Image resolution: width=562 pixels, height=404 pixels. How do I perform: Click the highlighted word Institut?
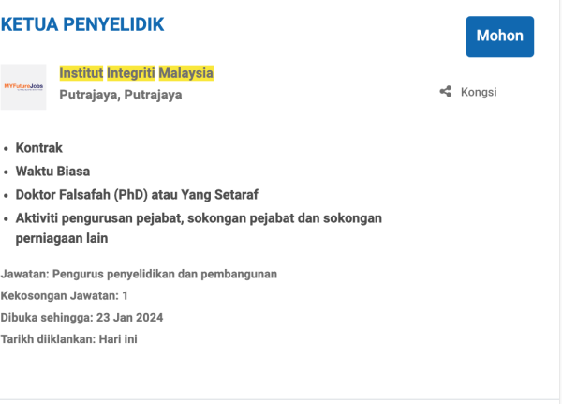coord(81,72)
